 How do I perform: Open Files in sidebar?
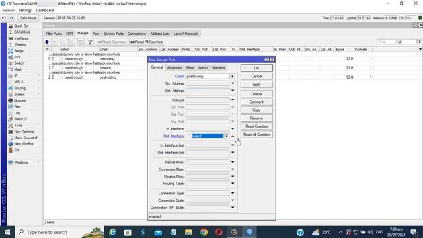click(17, 106)
